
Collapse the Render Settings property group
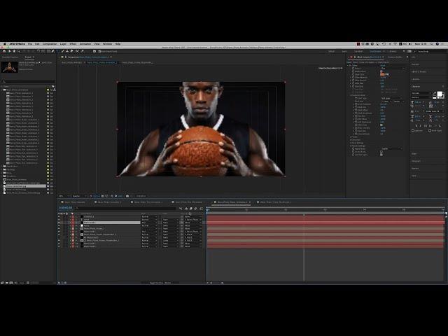coord(350,146)
